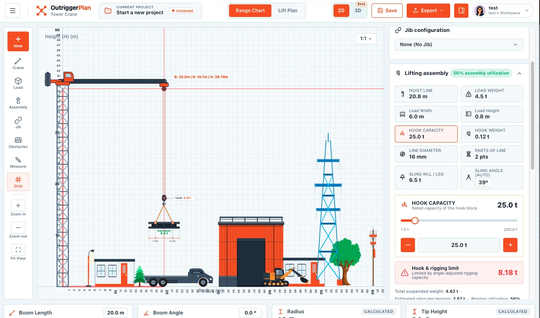
Task: Select the Hoist Line field
Action: 426,94
